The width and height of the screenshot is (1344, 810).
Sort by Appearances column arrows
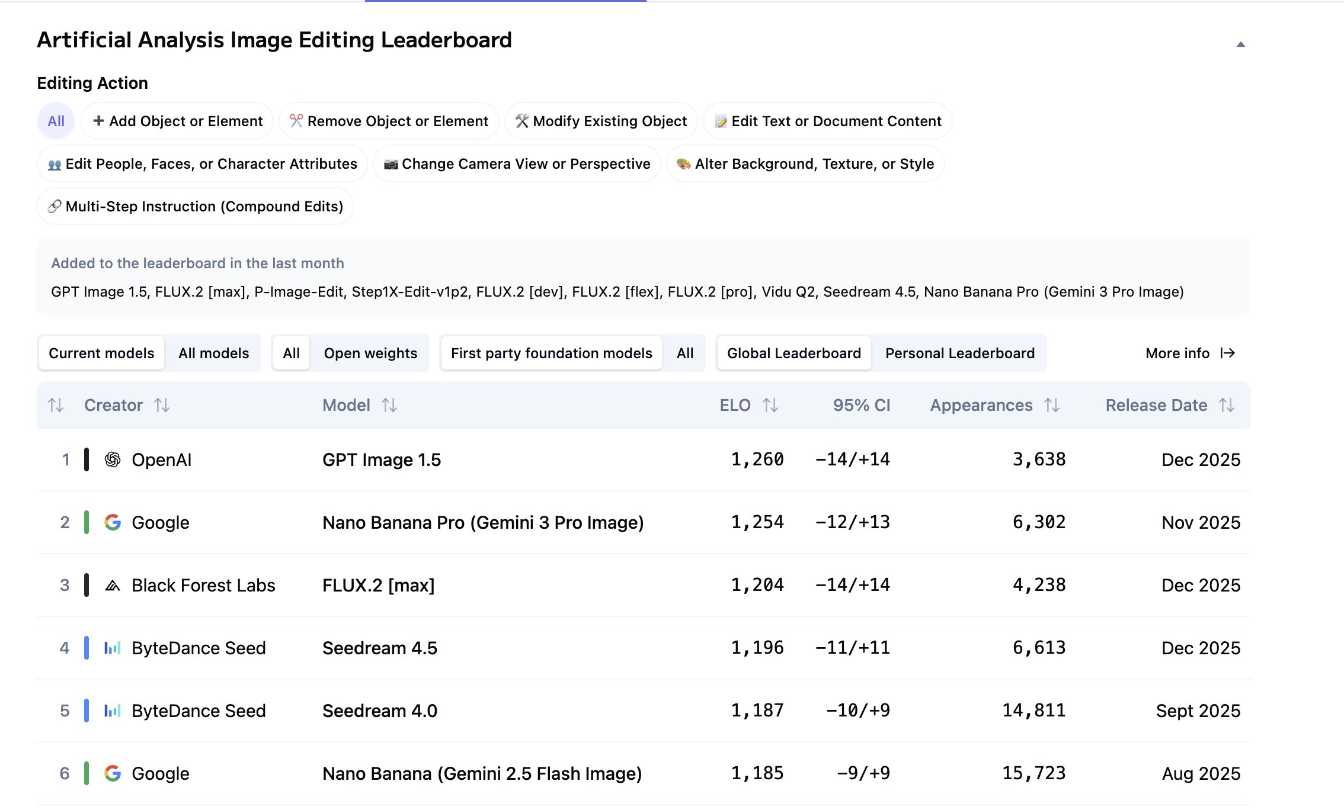(1052, 405)
